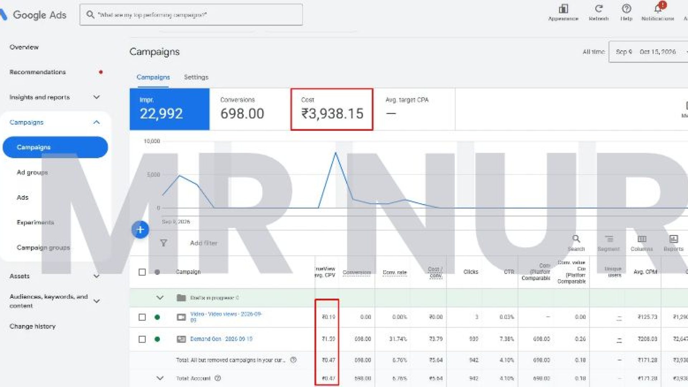Viewport: 688px width, 387px height.
Task: Click the Drafts in progress folder icon
Action: [x=181, y=298]
